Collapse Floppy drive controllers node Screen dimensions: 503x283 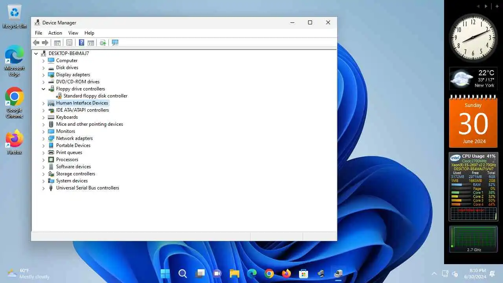[44, 89]
